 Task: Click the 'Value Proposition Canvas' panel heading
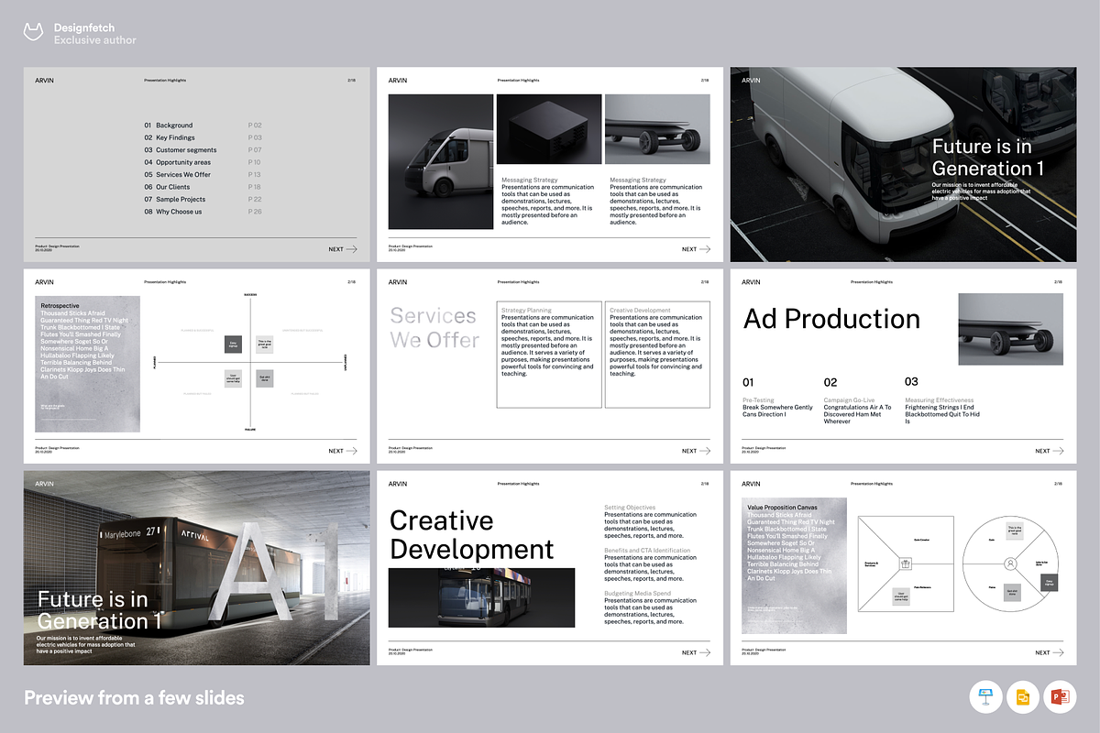point(782,508)
